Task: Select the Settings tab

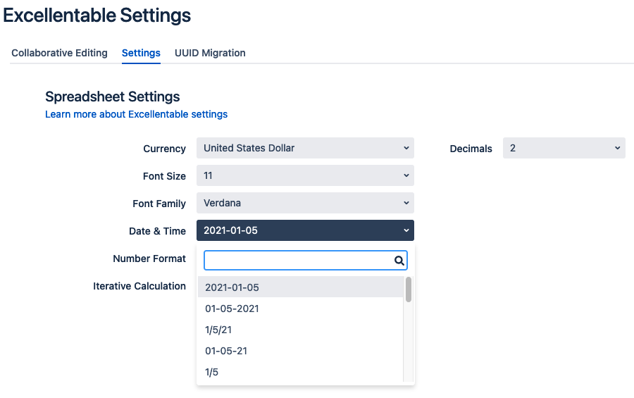Action: tap(141, 53)
